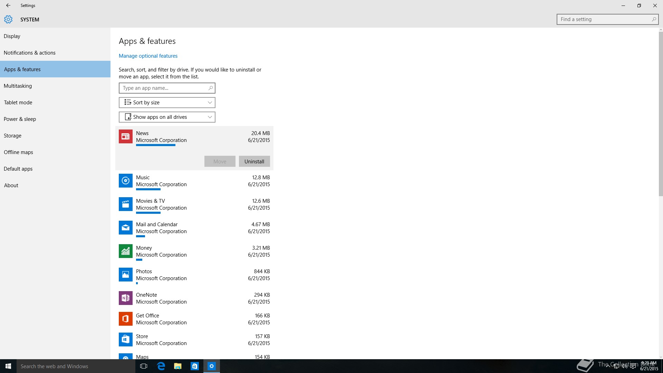The image size is (663, 373).
Task: Click the Search the web and Windows box
Action: [76, 366]
